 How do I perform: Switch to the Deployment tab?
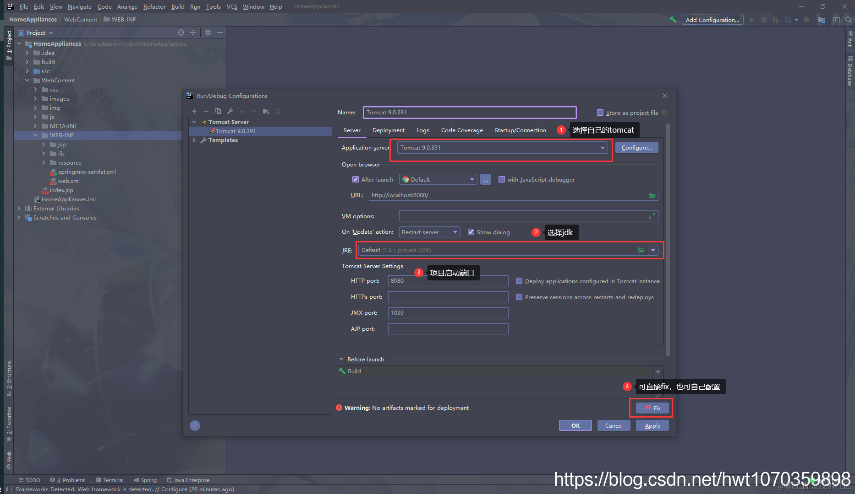pyautogui.click(x=389, y=130)
